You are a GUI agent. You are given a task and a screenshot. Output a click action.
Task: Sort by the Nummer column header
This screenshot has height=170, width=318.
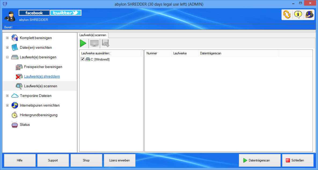tap(158, 53)
